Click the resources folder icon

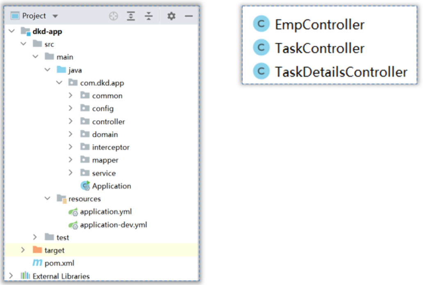coord(61,199)
